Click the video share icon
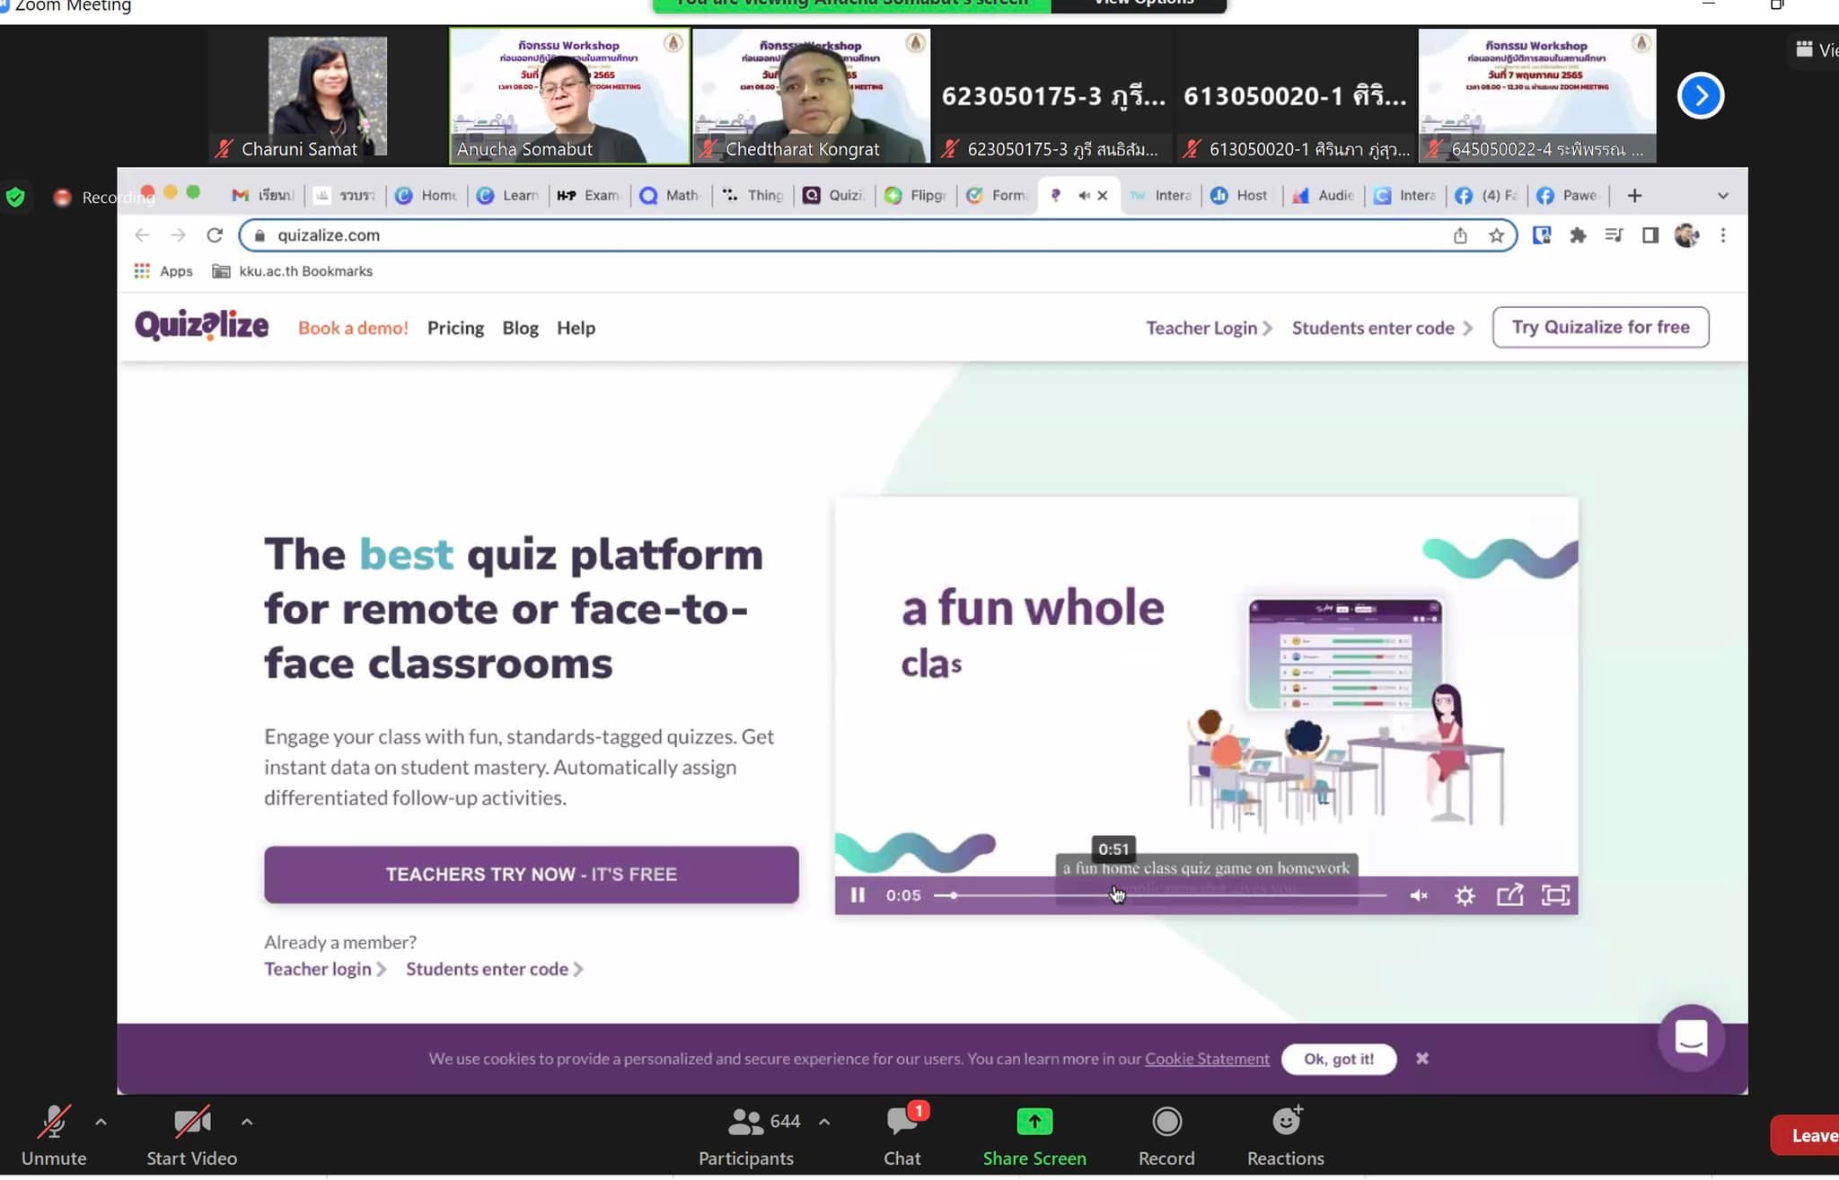The image size is (1839, 1180). 1509,895
